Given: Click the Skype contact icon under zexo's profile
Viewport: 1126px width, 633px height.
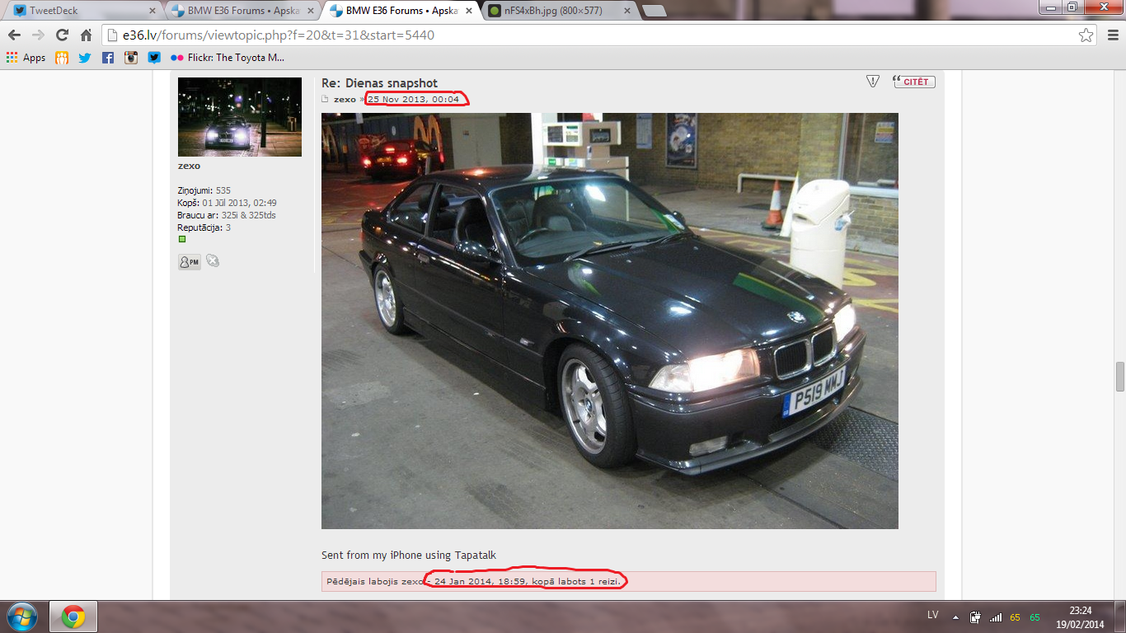Looking at the screenshot, I should (x=213, y=261).
